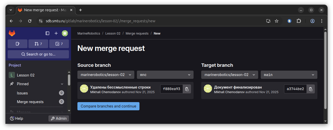Toggle the GitLab sidebar collapse icon
The width and height of the screenshot is (333, 130).
pyautogui.click(x=47, y=33)
